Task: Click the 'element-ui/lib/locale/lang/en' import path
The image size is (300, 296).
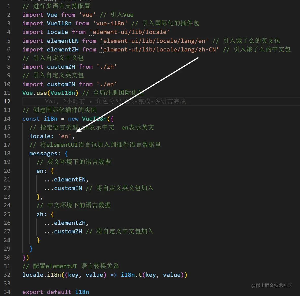Action: (x=154, y=41)
